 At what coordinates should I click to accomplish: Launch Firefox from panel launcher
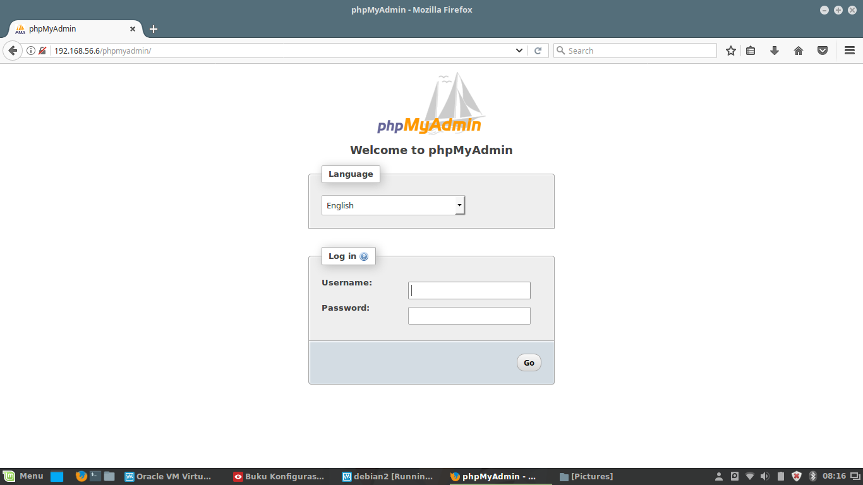point(81,476)
